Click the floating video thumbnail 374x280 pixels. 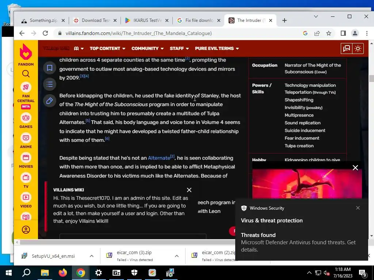307,184
